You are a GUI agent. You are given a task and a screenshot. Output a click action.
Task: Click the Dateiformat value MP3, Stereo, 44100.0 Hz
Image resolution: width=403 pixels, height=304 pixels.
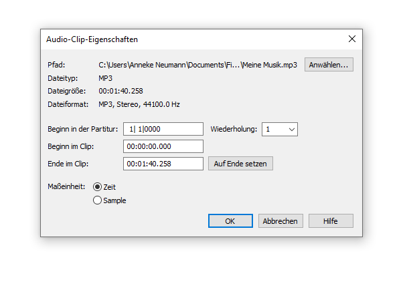coord(139,104)
